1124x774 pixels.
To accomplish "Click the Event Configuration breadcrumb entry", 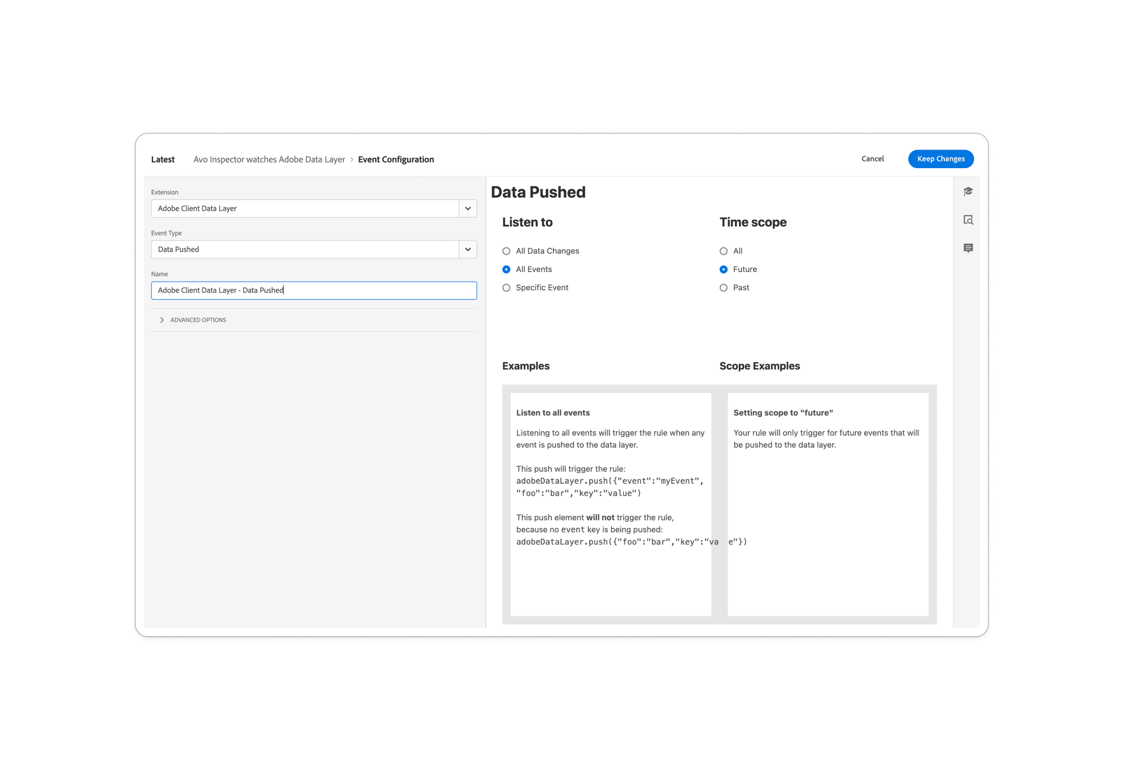I will (396, 159).
